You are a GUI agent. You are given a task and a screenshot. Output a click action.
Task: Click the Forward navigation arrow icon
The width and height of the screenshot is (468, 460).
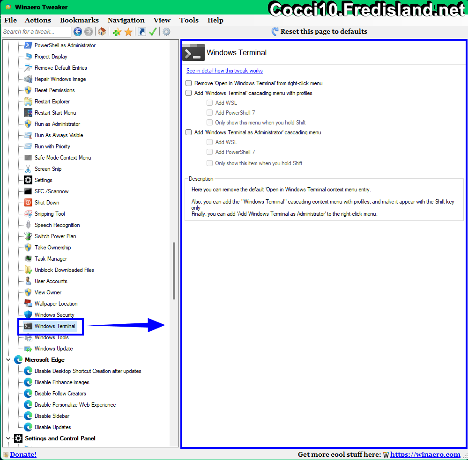click(89, 32)
